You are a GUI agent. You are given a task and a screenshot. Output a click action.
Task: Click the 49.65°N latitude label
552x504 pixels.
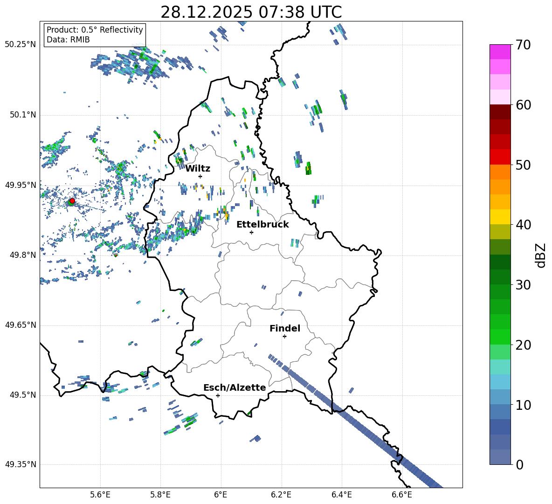click(x=21, y=325)
